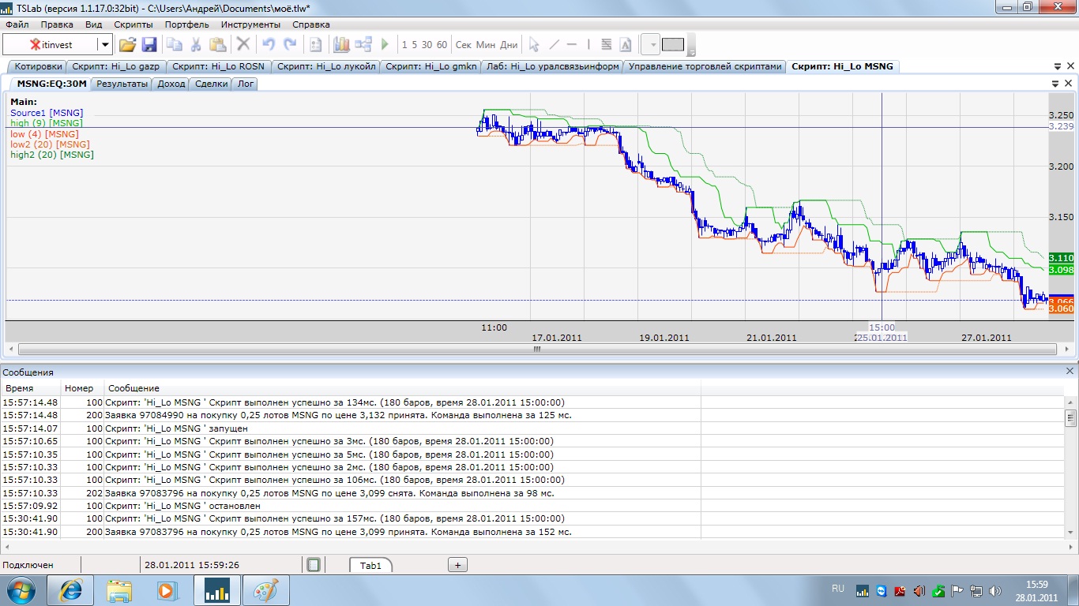The height and width of the screenshot is (606, 1079).
Task: Set the 30-minute interval in toolbar
Action: click(x=427, y=45)
